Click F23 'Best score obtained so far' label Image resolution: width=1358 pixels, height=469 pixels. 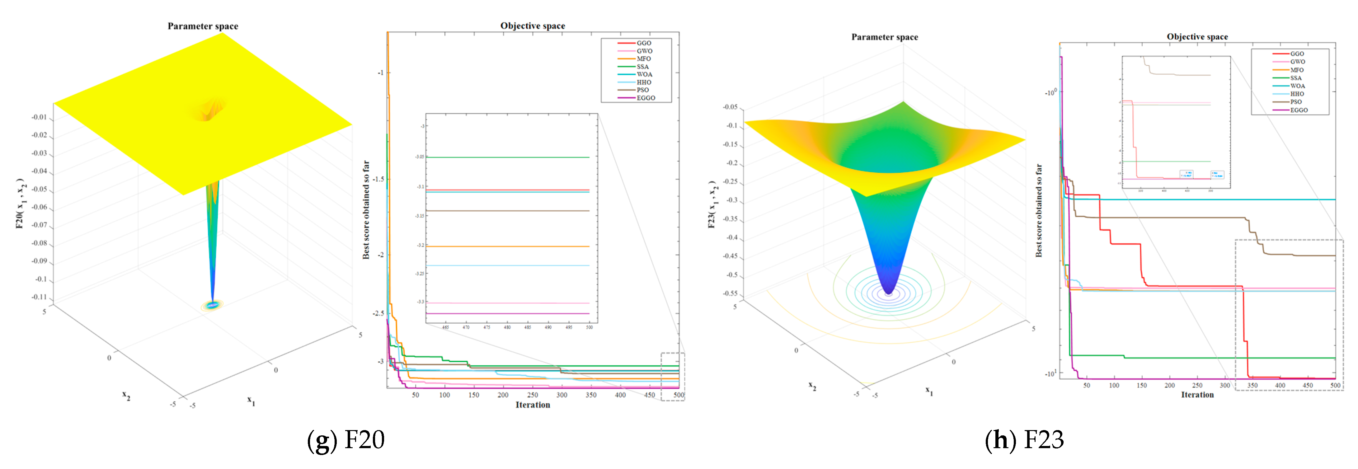1039,210
